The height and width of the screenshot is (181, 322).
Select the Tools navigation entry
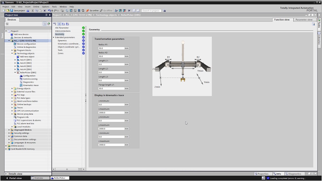coord(60,50)
